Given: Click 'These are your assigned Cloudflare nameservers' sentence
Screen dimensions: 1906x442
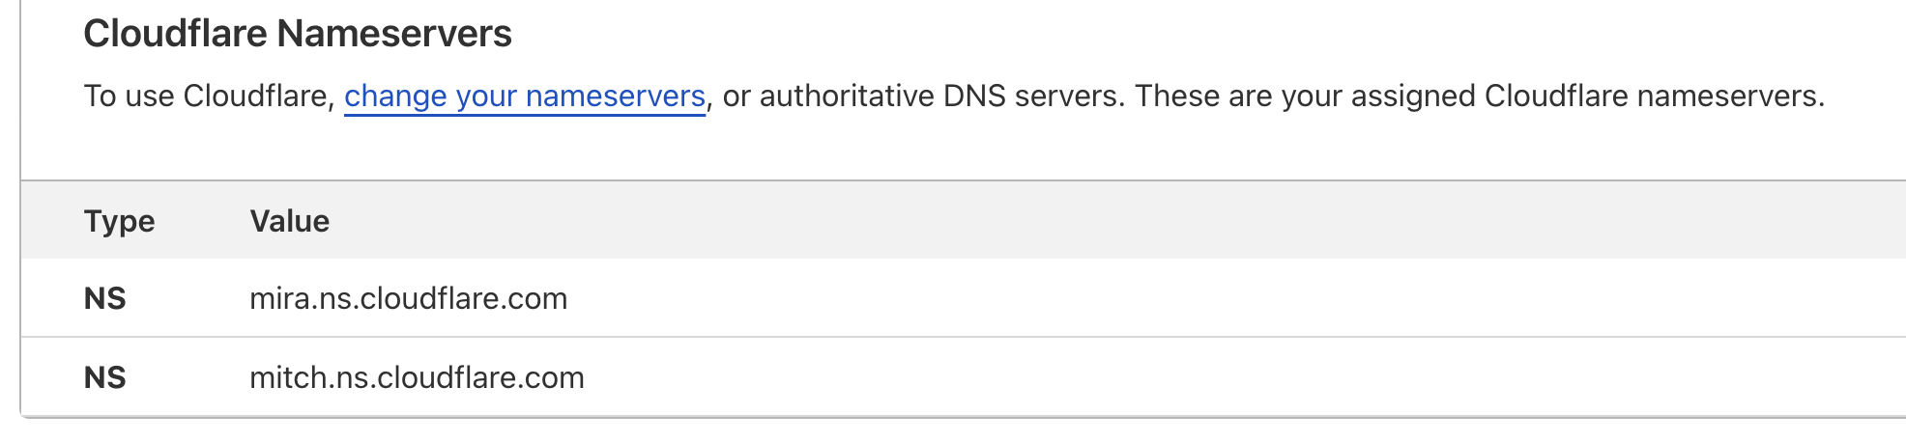Looking at the screenshot, I should click(1479, 97).
